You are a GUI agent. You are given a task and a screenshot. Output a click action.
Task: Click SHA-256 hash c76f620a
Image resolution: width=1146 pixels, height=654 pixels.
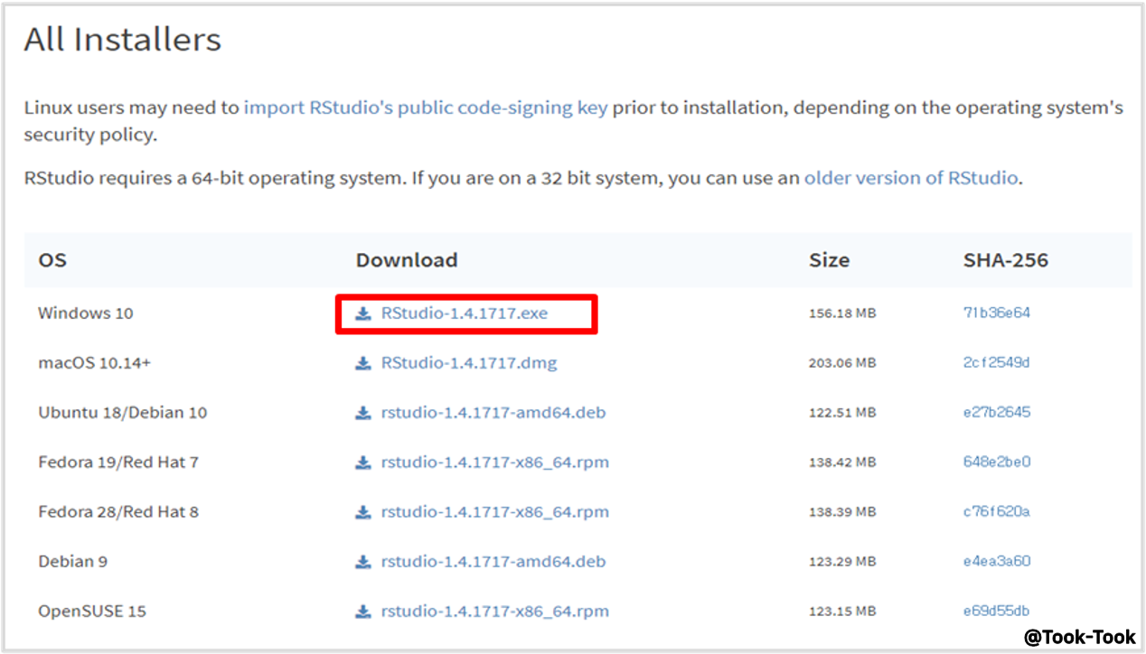[997, 512]
